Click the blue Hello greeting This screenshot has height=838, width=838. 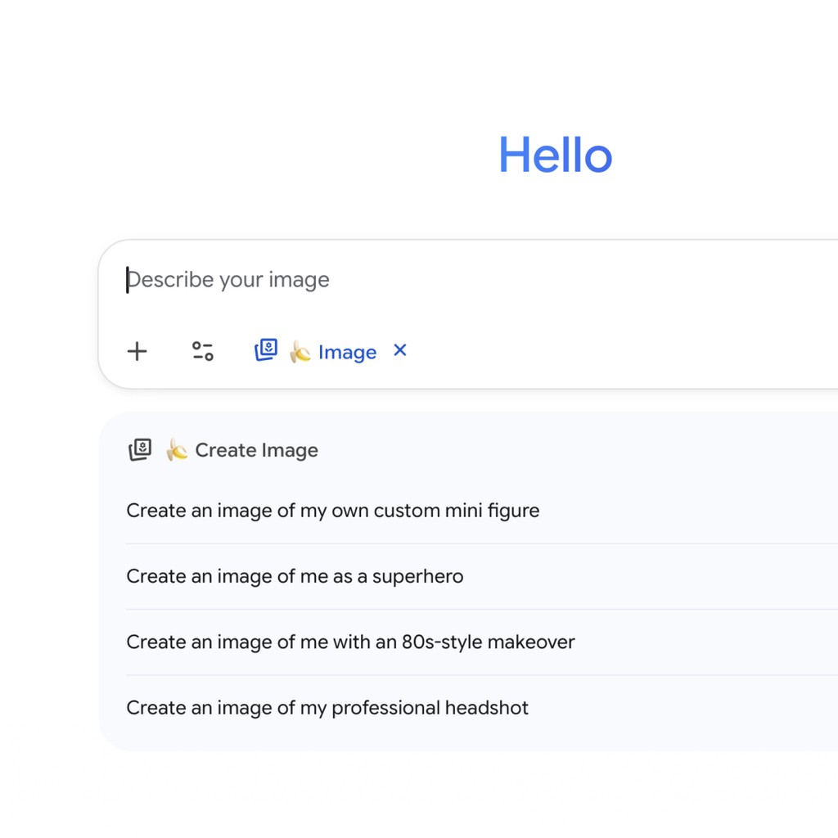point(555,155)
